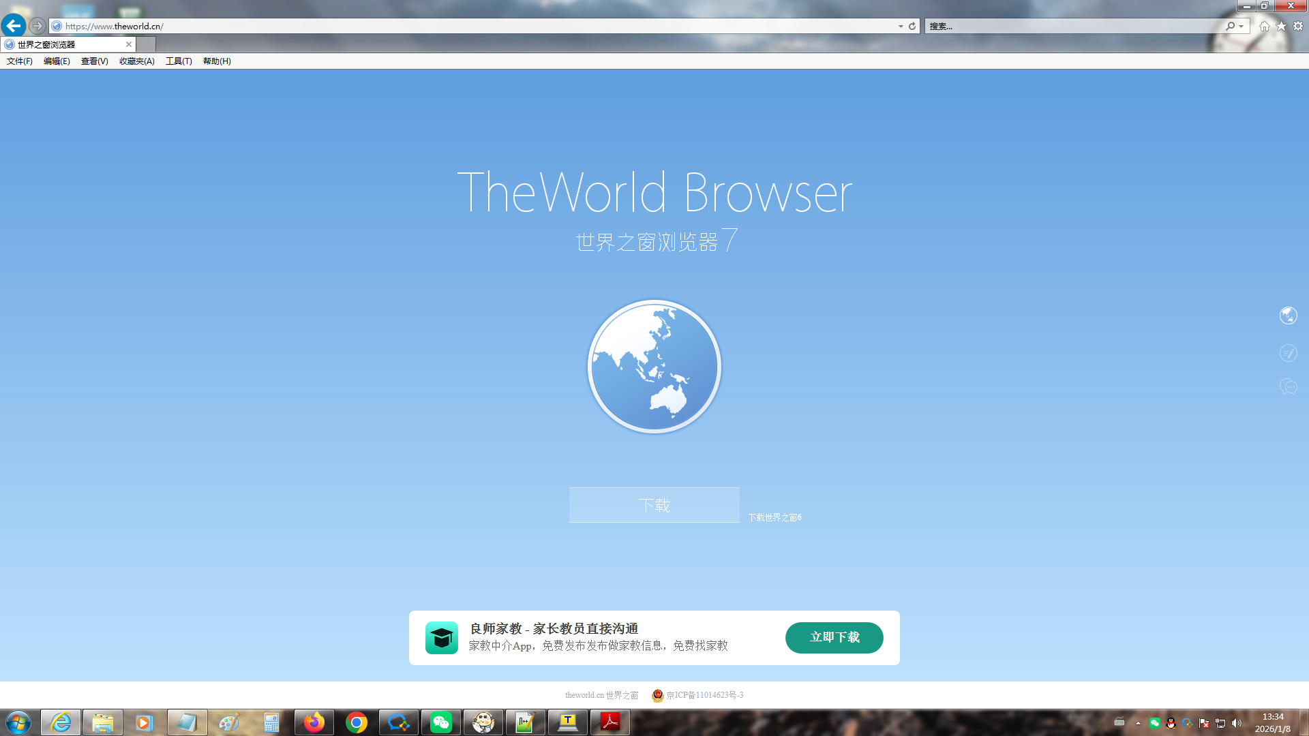This screenshot has height=736, width=1309.
Task: Click the 下载 download button
Action: pyautogui.click(x=654, y=505)
